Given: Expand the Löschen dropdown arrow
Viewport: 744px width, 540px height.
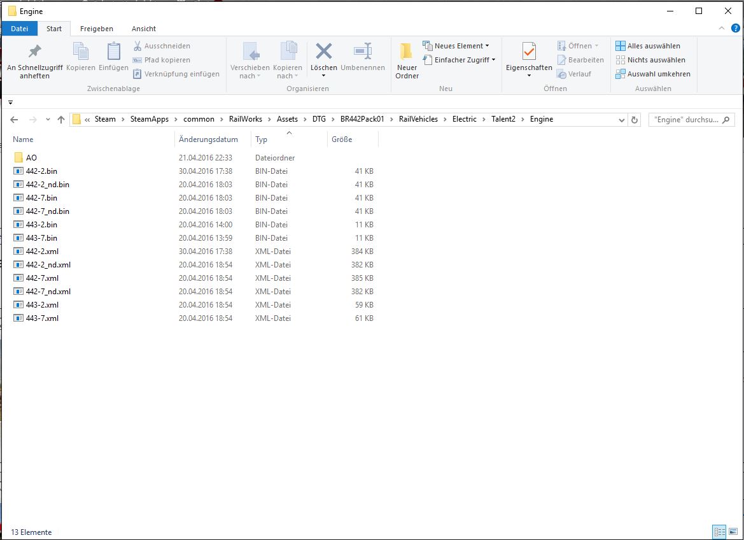Looking at the screenshot, I should [x=323, y=76].
